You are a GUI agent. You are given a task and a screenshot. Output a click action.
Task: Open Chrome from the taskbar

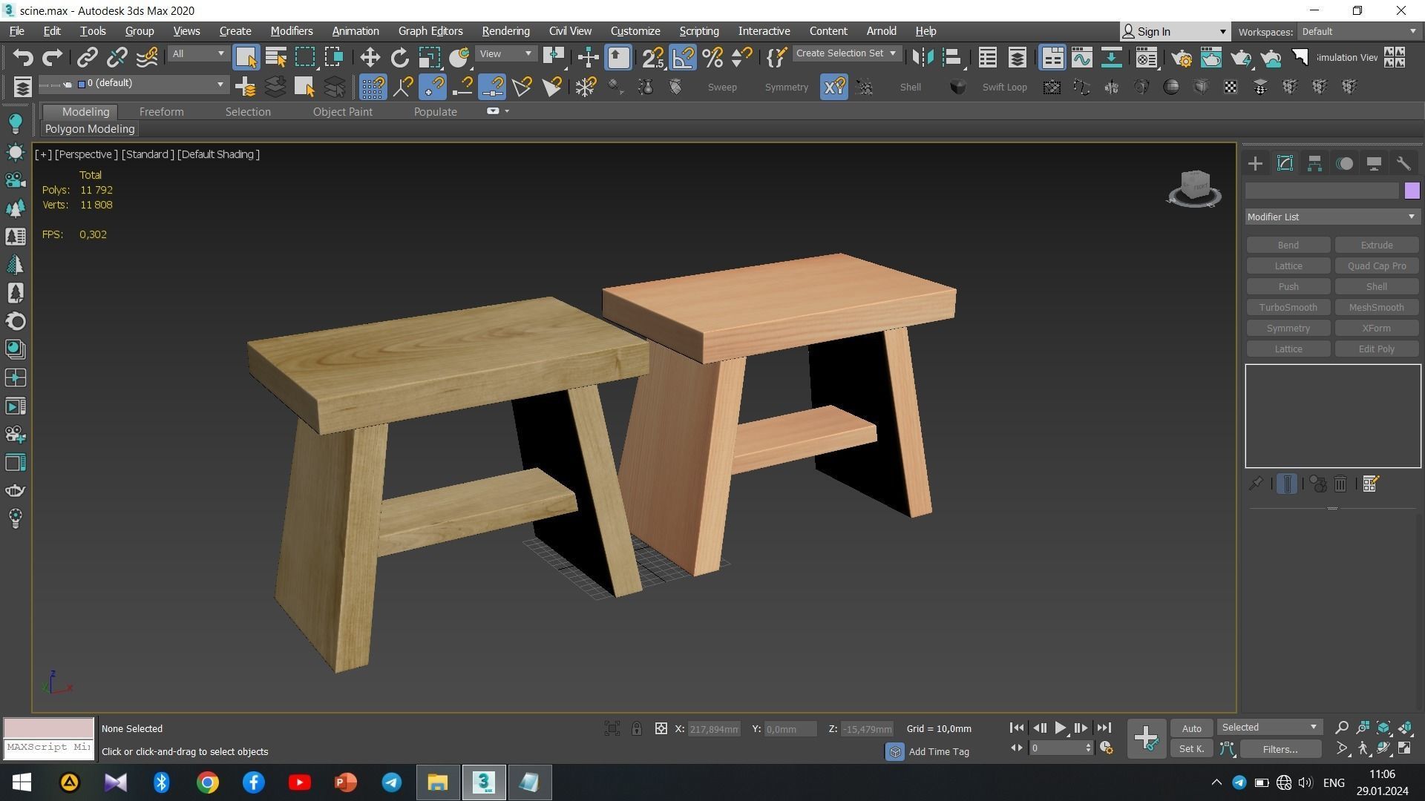click(x=208, y=782)
